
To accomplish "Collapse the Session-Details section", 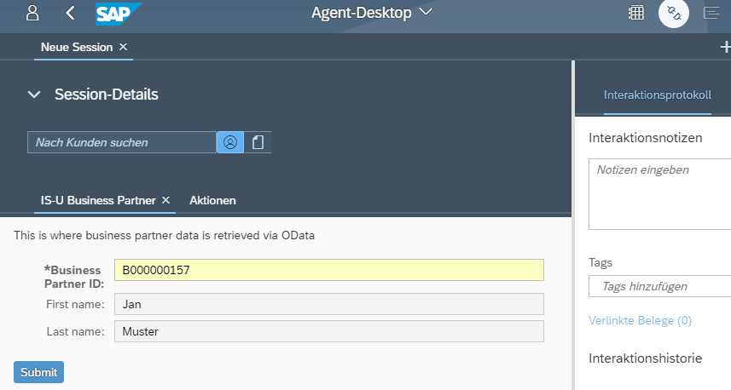I will pyautogui.click(x=34, y=95).
